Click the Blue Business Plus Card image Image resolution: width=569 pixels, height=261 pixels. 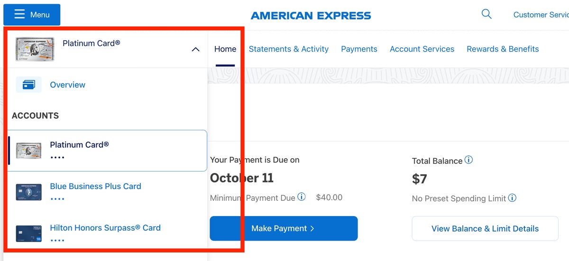[28, 192]
